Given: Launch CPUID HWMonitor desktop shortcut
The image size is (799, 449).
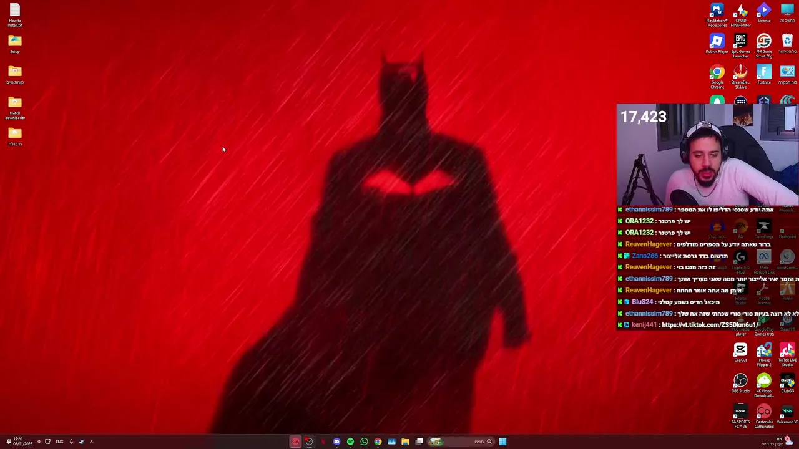Looking at the screenshot, I should tap(740, 15).
